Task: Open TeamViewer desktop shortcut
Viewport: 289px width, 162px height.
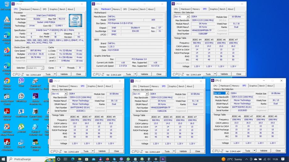Action: (x=21, y=113)
